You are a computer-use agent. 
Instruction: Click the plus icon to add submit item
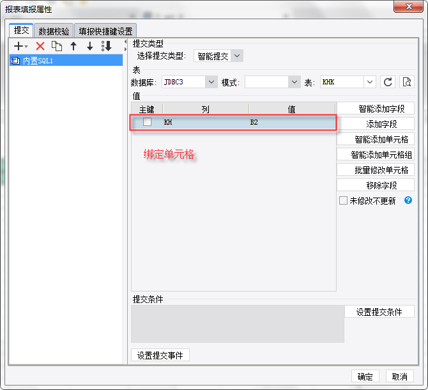(19, 46)
